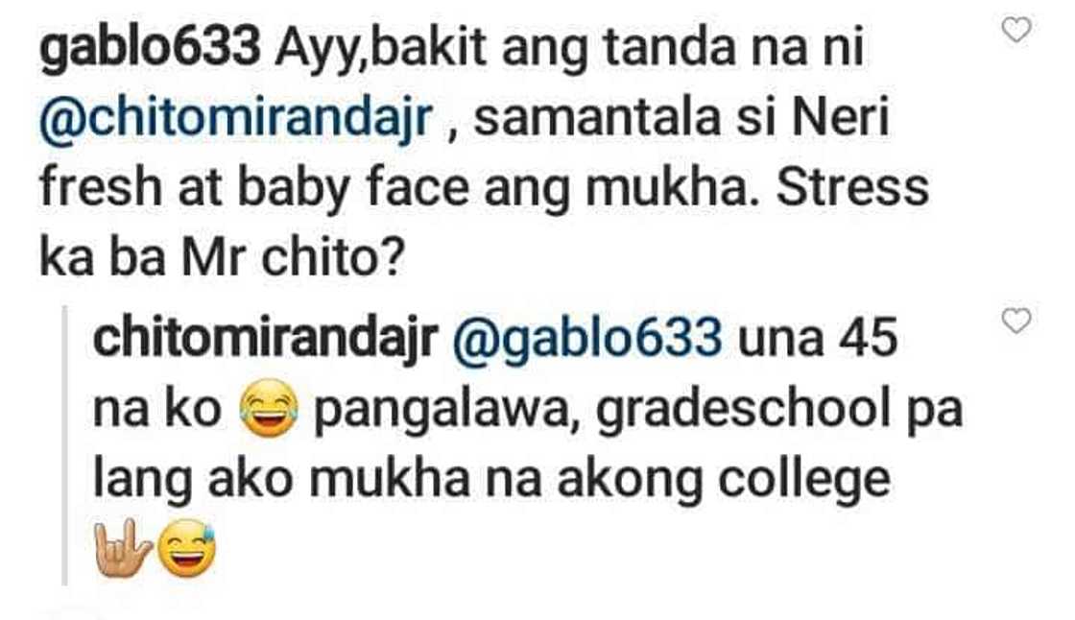Click the word "samantala" in the comment
The width and height of the screenshot is (1075, 620).
[x=596, y=118]
